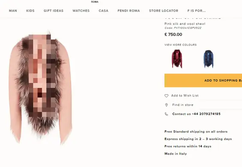
Task: Open the KIDS menu
Action: point(30,11)
